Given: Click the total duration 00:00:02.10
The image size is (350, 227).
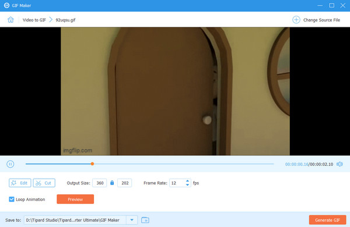Looking at the screenshot, I should tap(321, 164).
